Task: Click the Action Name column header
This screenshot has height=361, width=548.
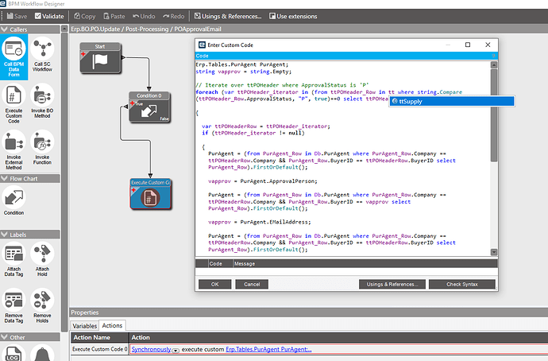Action: click(99, 338)
